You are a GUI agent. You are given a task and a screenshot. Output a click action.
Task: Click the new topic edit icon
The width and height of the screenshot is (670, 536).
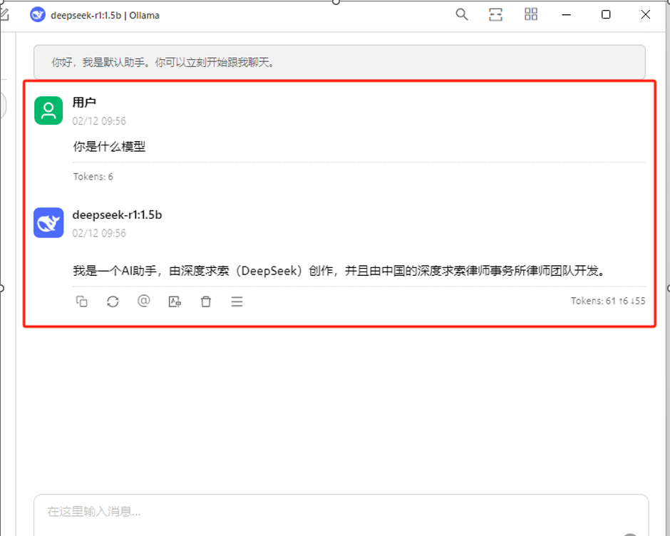4,14
